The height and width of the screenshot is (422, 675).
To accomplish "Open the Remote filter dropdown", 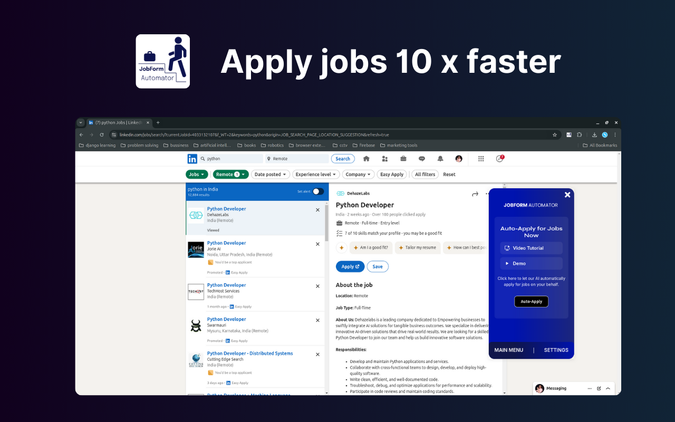I will point(230,175).
